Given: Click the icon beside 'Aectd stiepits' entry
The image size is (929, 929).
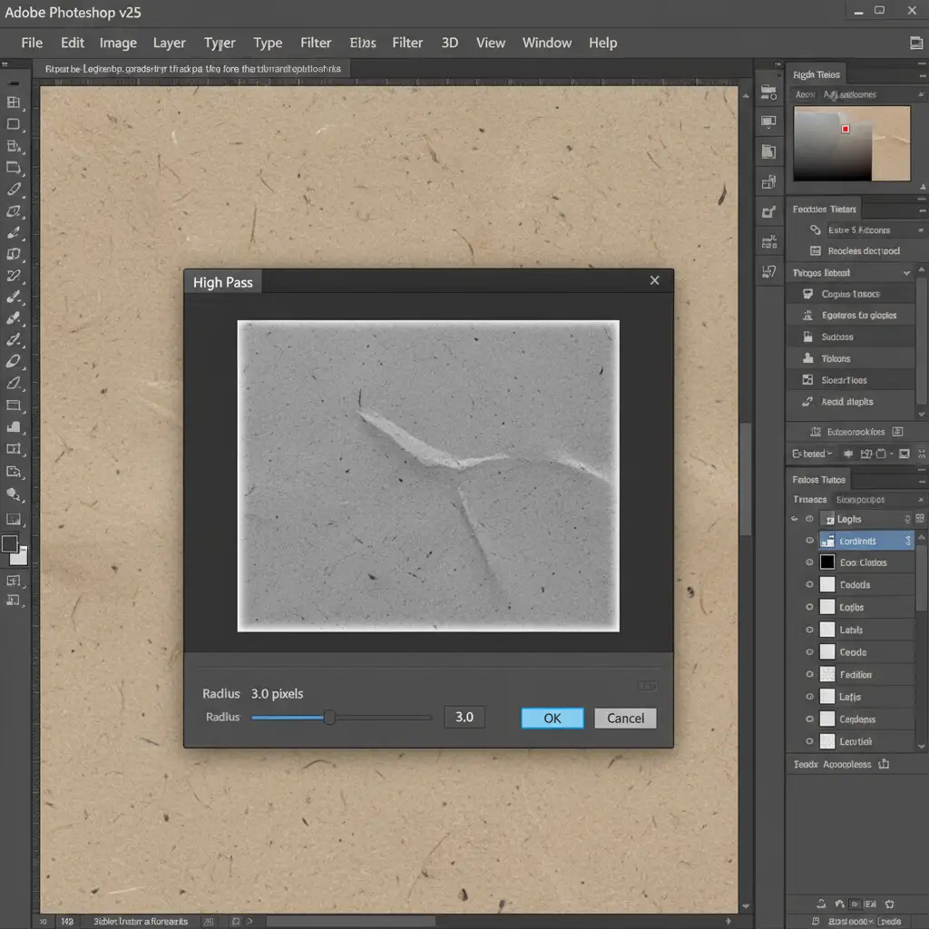Looking at the screenshot, I should tap(807, 402).
